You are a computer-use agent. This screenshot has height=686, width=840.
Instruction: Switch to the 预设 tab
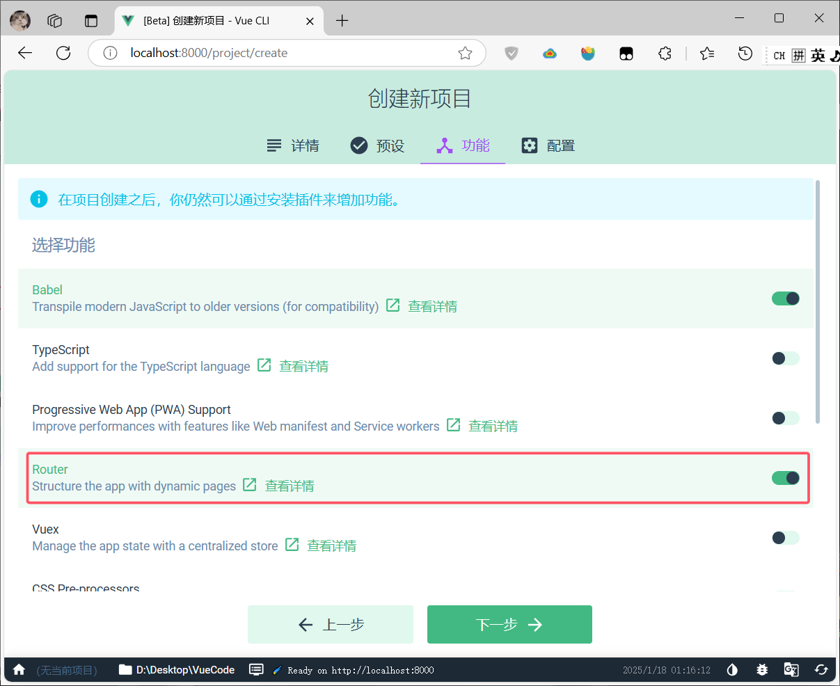tap(377, 145)
